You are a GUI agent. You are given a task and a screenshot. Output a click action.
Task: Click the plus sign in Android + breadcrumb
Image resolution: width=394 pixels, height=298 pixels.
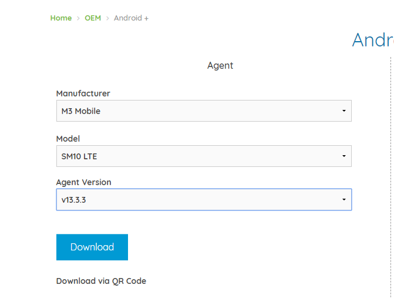tap(146, 18)
